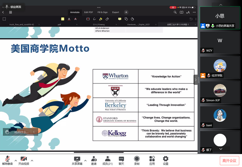Click the "Knowledge for Action" table cell
This screenshot has height=167, width=242.
point(166,76)
